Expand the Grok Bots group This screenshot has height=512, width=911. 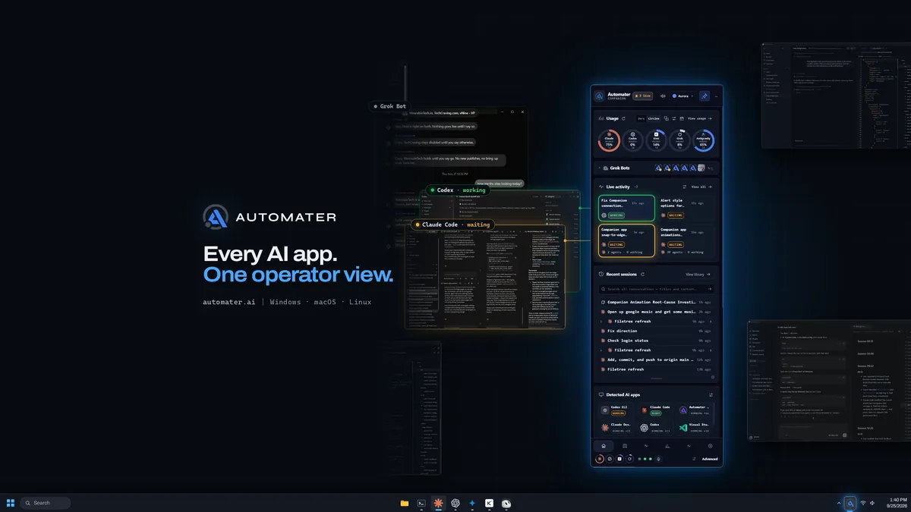click(599, 168)
